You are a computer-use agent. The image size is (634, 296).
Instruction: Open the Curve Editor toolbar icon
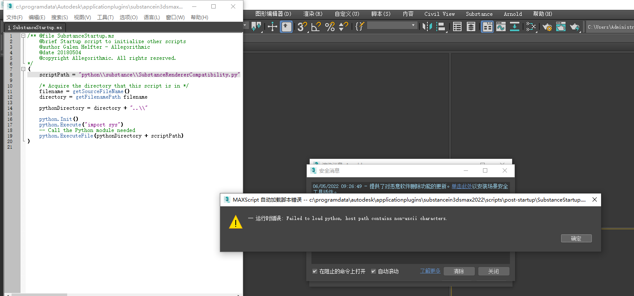[501, 27]
